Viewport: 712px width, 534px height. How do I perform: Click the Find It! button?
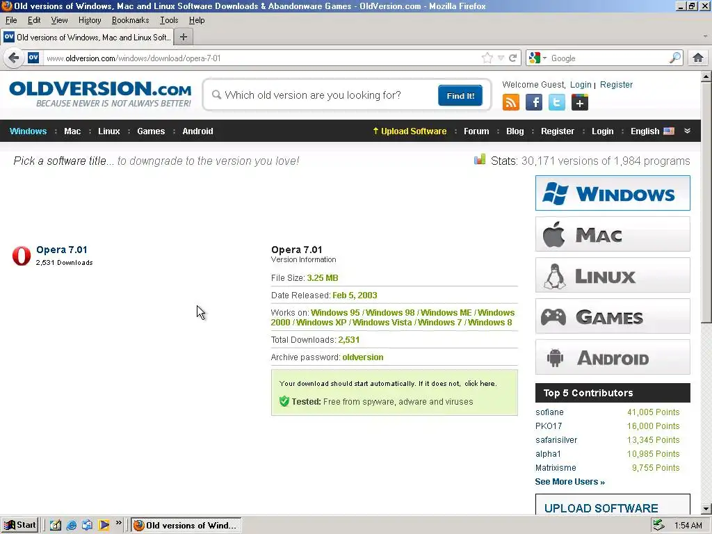[x=460, y=95]
